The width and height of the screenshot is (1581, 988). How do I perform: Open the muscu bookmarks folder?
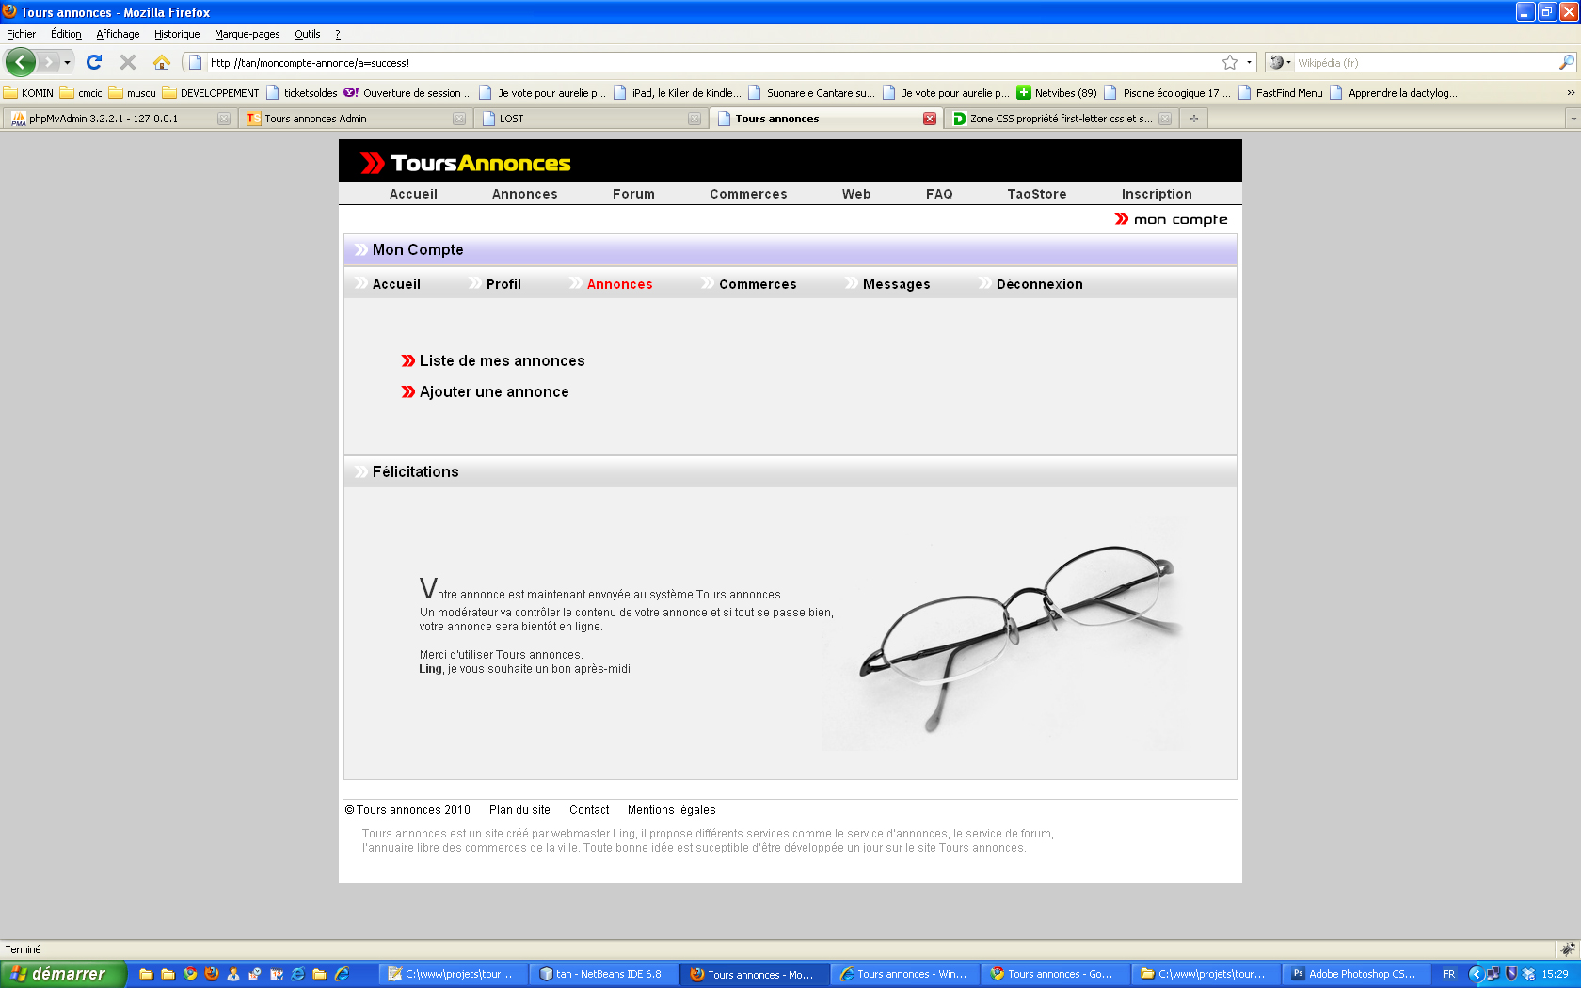pos(133,93)
